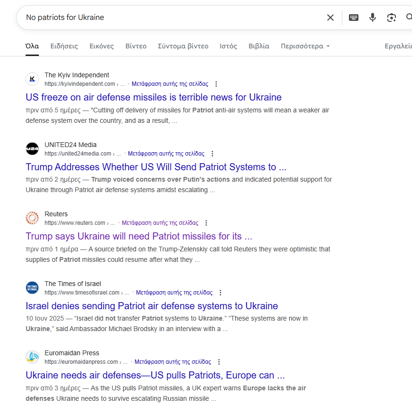This screenshot has height=415, width=412.
Task: Translate the Reuters page
Action: [160, 223]
